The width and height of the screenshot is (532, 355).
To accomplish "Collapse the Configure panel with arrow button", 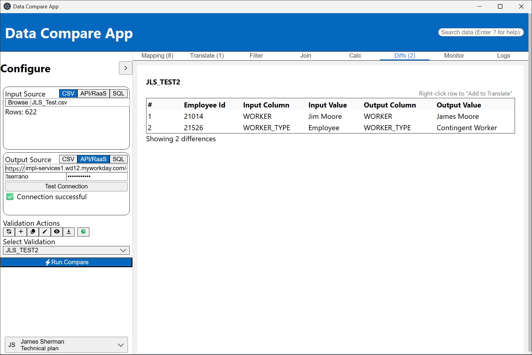I will [126, 68].
